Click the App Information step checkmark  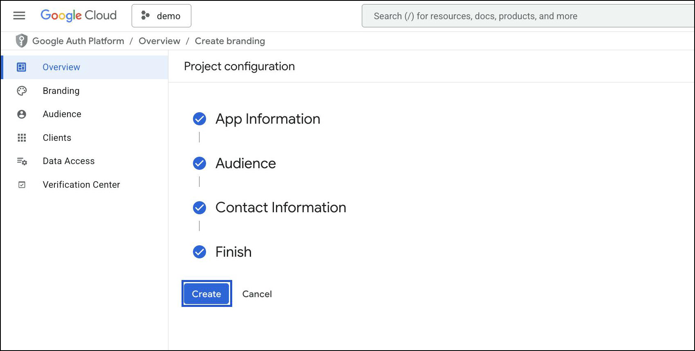pos(200,119)
